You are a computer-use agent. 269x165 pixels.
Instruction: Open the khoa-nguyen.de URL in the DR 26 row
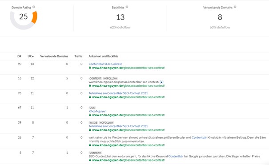click(128, 145)
